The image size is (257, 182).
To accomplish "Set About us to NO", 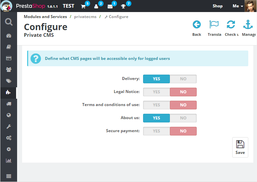I will [183, 118].
